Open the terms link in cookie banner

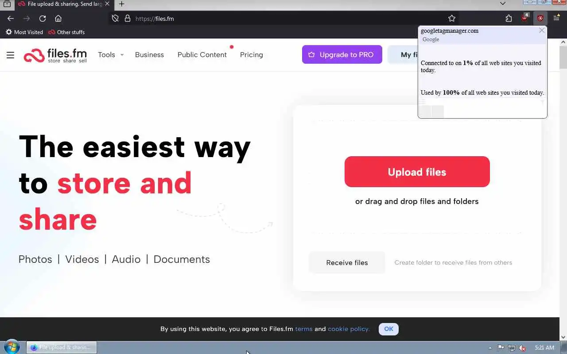point(304,329)
